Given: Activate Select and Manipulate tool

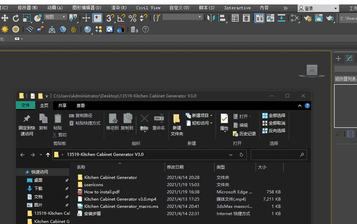Looking at the screenshot, I should click(86, 18).
